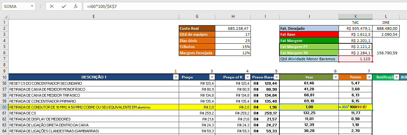
Task: Click the Qtd Atividade Menor Baremos value cell
Action: click(355, 59)
